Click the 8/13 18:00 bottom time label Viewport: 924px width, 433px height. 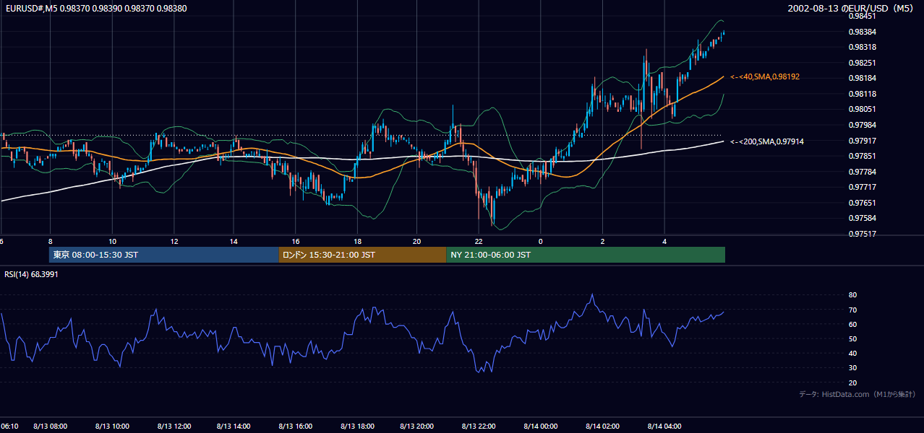point(358,427)
